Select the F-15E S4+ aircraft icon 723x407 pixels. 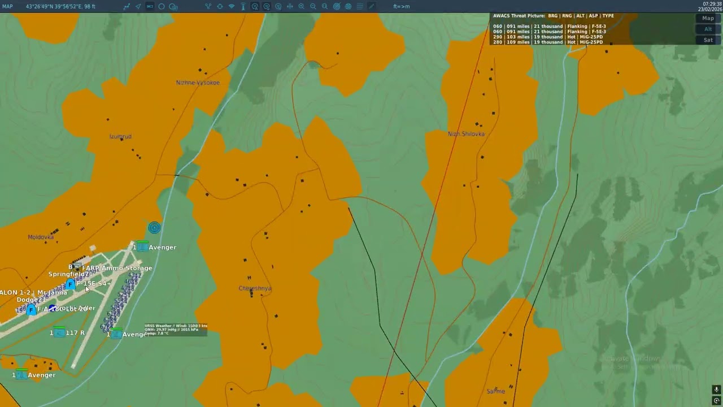pyautogui.click(x=71, y=284)
